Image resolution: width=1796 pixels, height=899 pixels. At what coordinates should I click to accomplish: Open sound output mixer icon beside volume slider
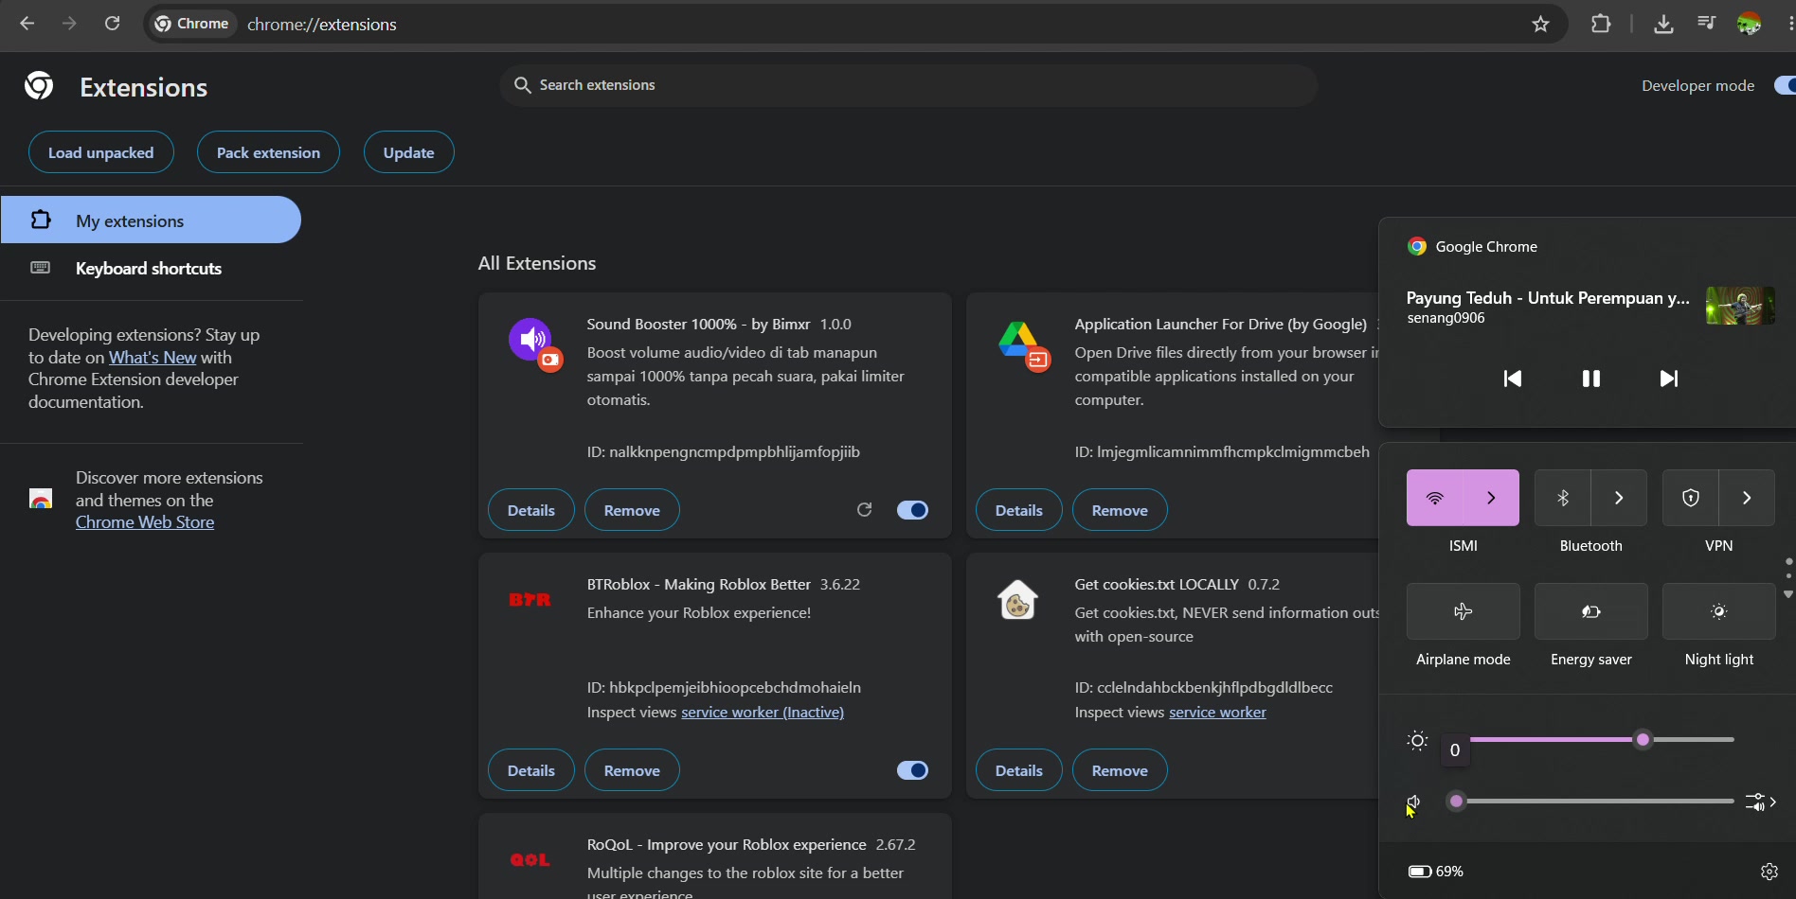[x=1760, y=802]
